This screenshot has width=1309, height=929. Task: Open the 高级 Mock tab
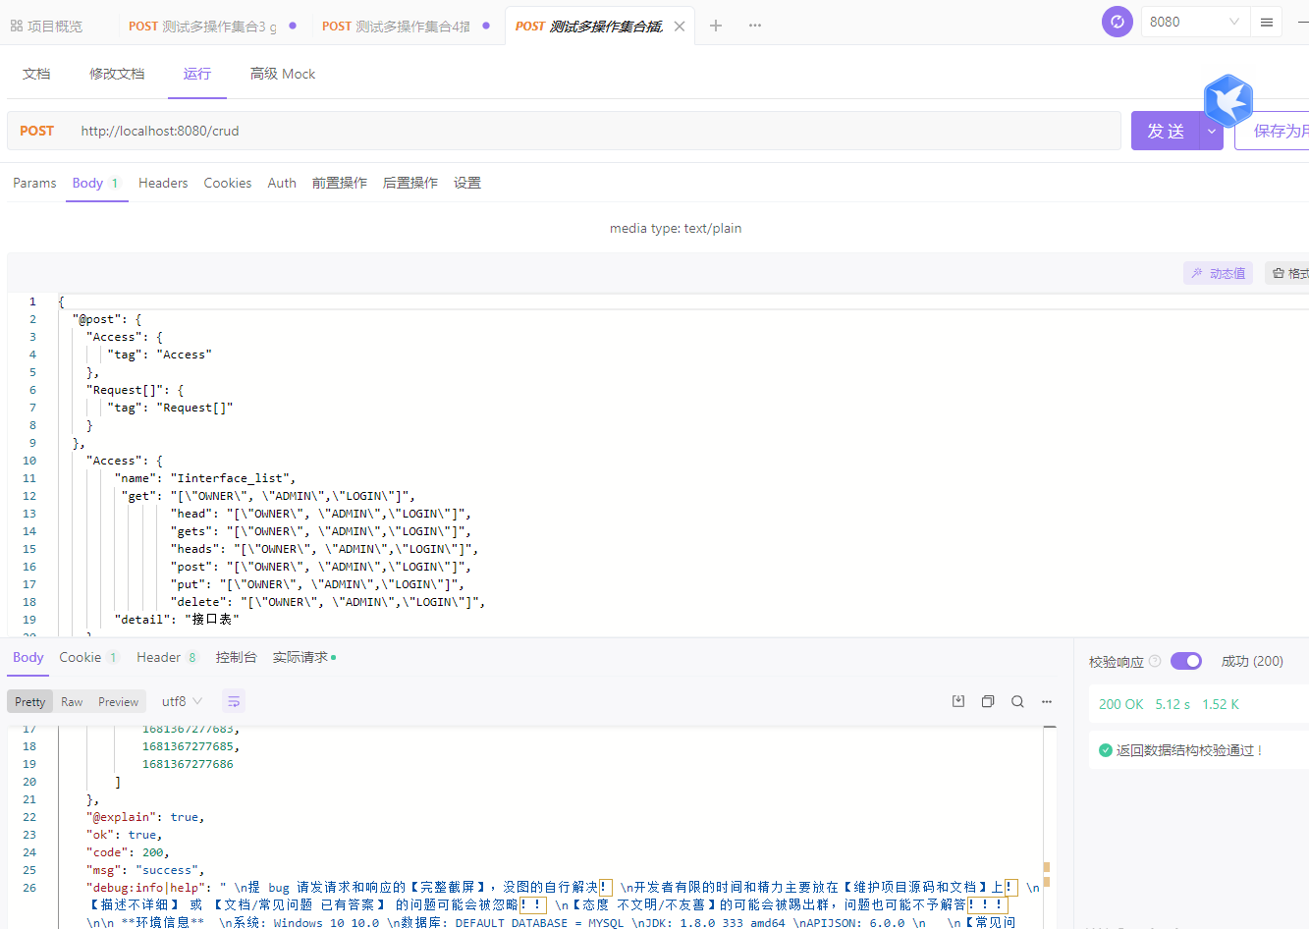[282, 74]
